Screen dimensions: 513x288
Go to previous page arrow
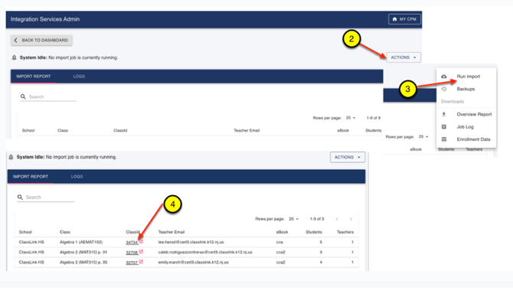tap(337, 219)
